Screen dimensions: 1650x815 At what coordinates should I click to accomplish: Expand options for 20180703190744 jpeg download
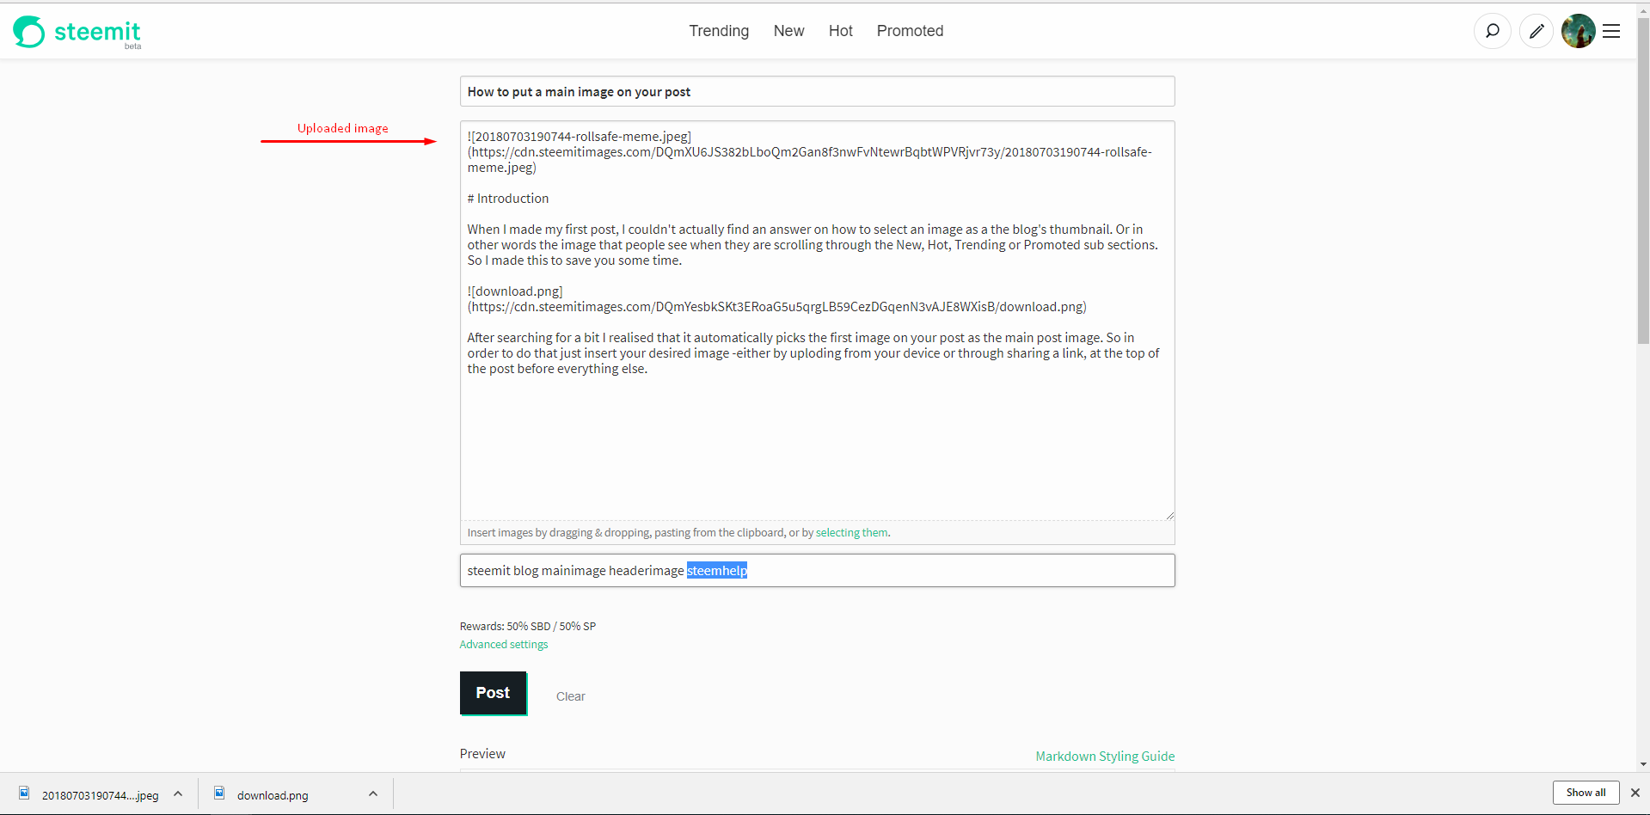(x=178, y=794)
